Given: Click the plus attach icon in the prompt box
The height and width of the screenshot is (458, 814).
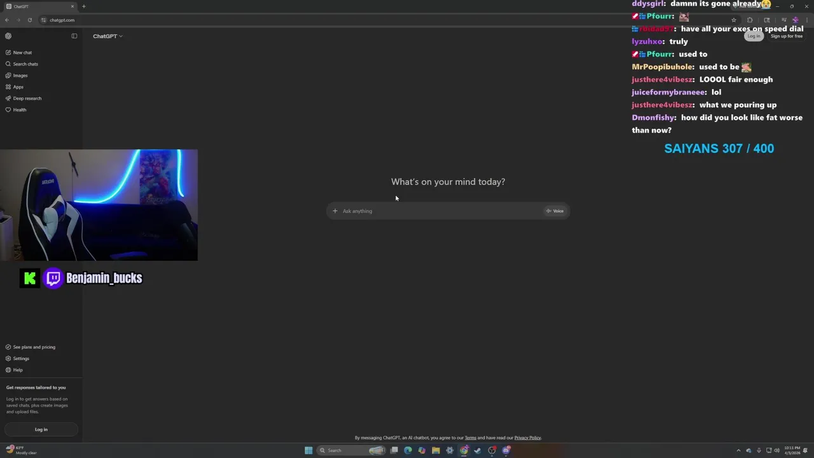Looking at the screenshot, I should [x=335, y=211].
